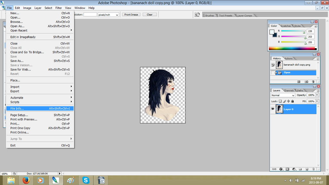This screenshot has width=329, height=185.
Task: Select the Layer 0 thumbnail
Action: point(279,109)
